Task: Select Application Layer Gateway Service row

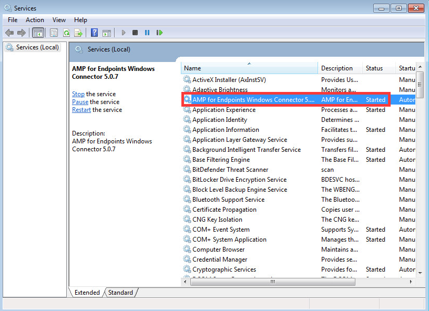Action: [x=299, y=140]
